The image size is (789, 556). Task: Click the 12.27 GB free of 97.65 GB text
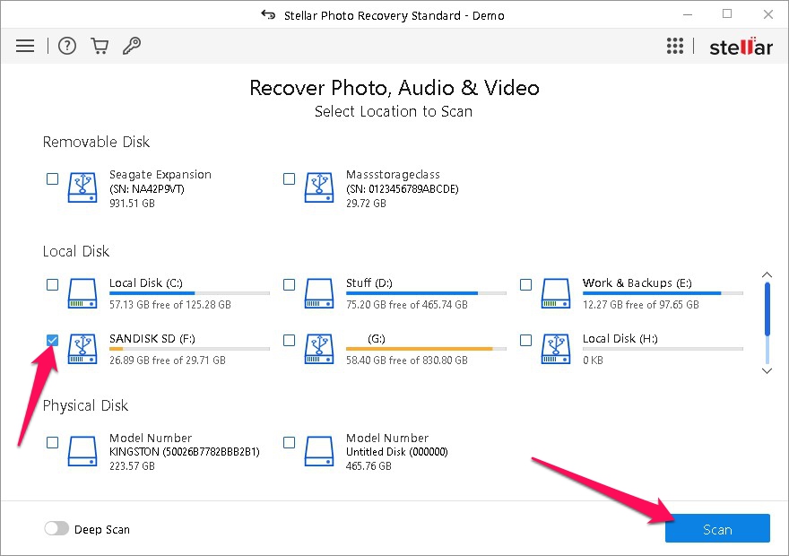pyautogui.click(x=640, y=305)
